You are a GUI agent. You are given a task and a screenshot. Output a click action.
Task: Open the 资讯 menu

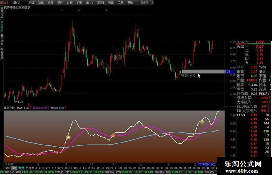(111, 3)
